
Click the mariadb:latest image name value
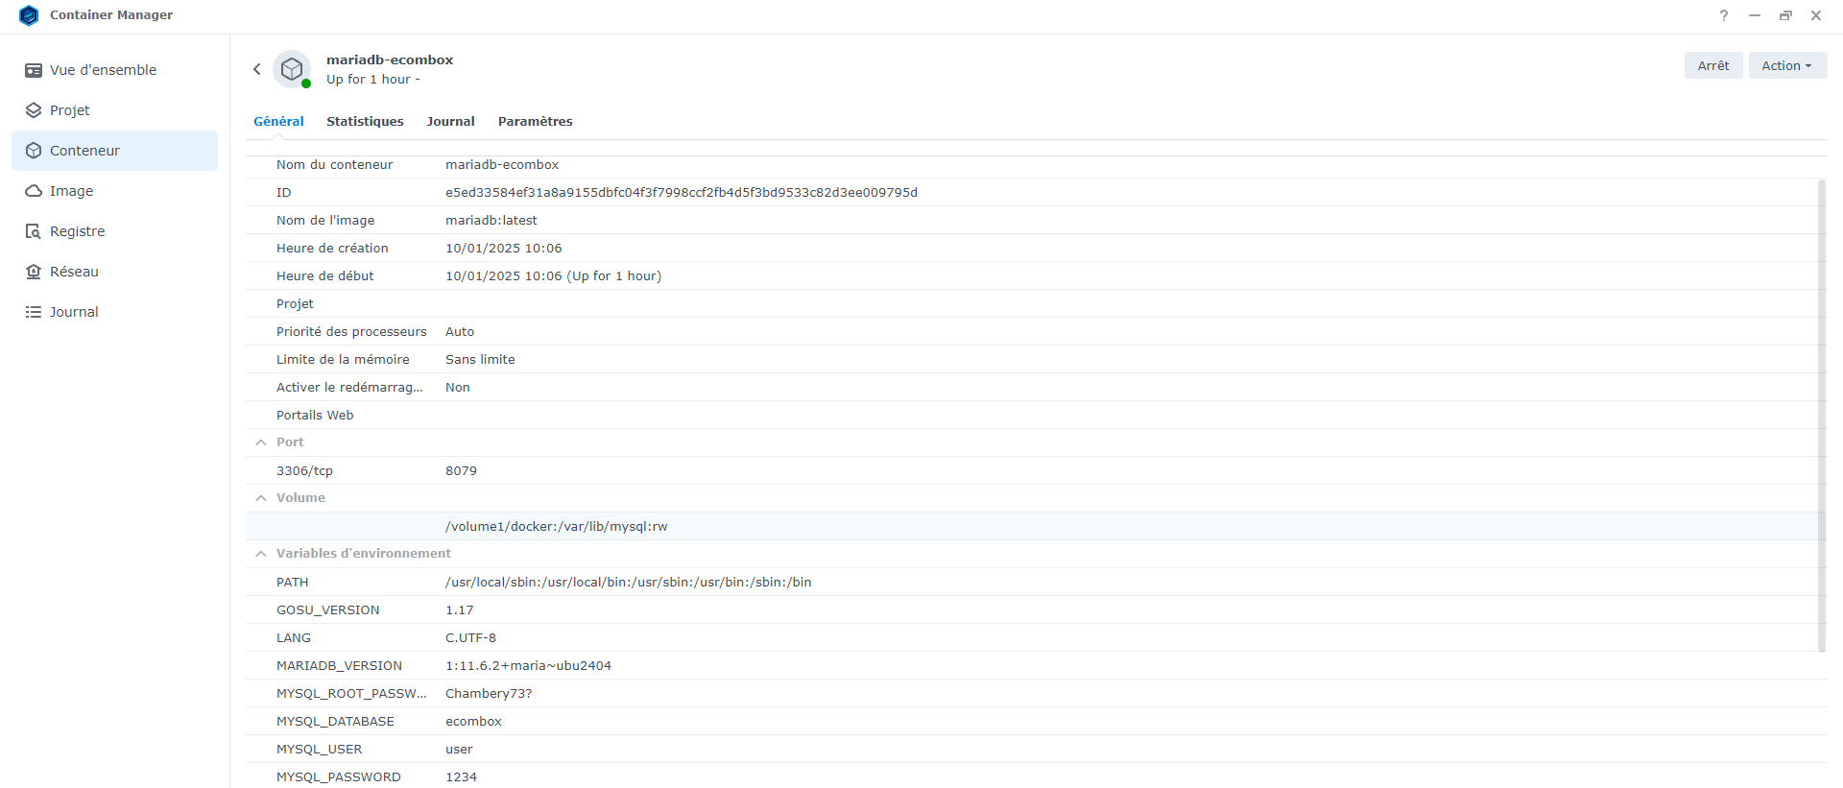click(x=491, y=221)
